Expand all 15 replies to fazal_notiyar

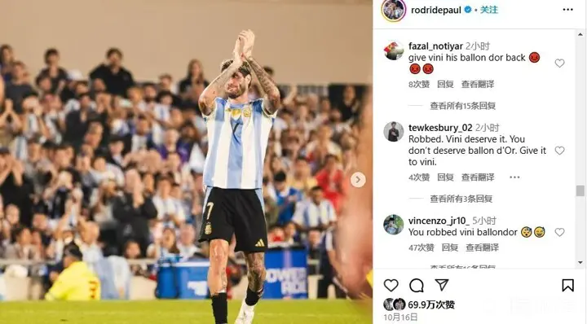463,106
